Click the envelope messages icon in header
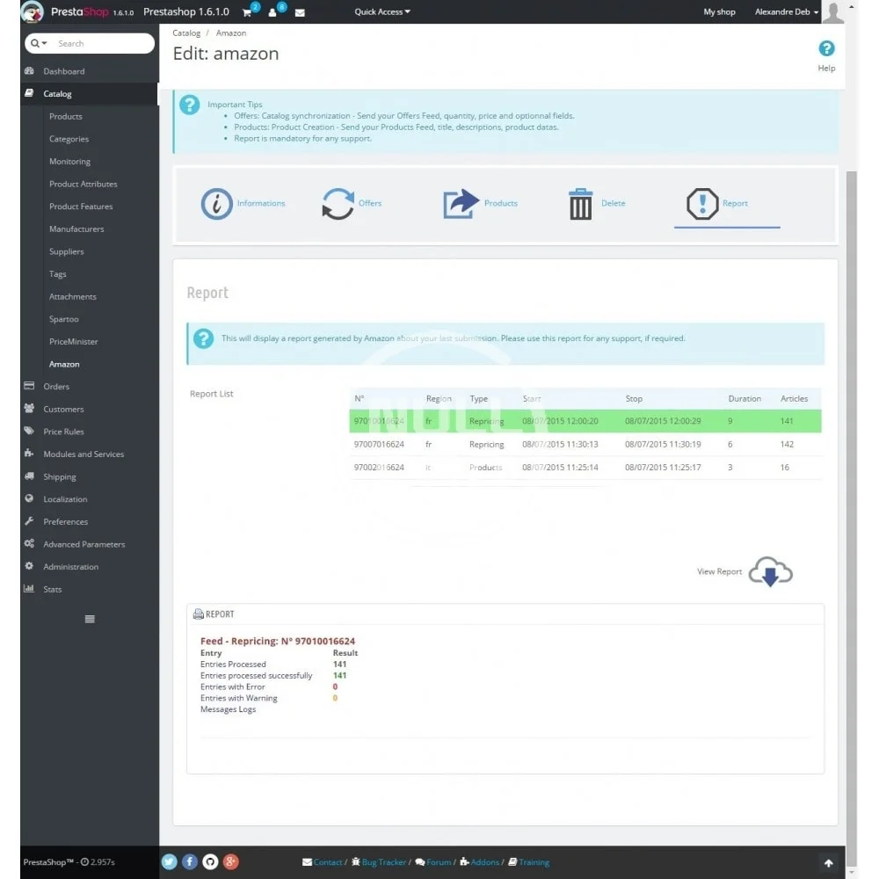 pos(300,12)
